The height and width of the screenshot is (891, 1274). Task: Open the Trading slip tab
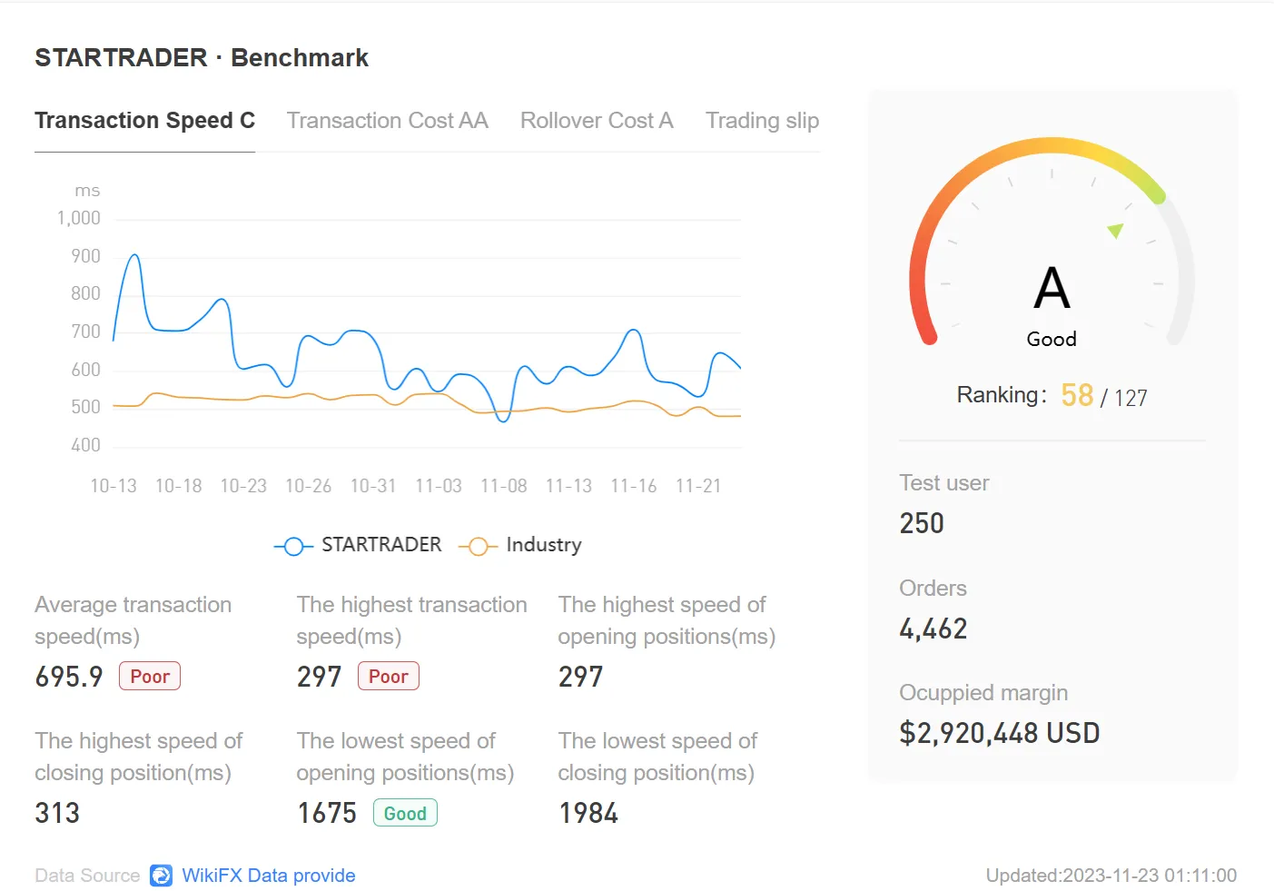click(763, 121)
